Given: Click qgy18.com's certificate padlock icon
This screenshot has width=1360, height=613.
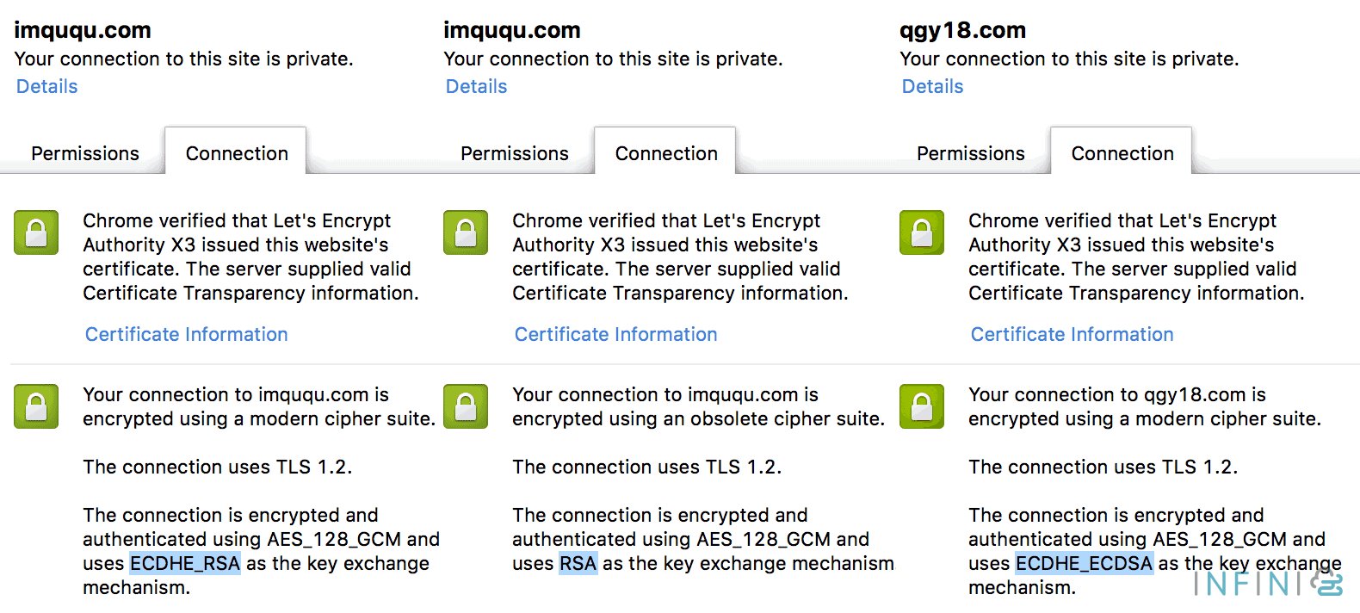Looking at the screenshot, I should [x=921, y=232].
